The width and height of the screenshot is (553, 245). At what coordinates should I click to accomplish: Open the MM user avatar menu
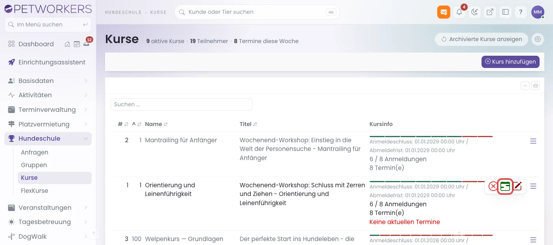click(x=538, y=12)
